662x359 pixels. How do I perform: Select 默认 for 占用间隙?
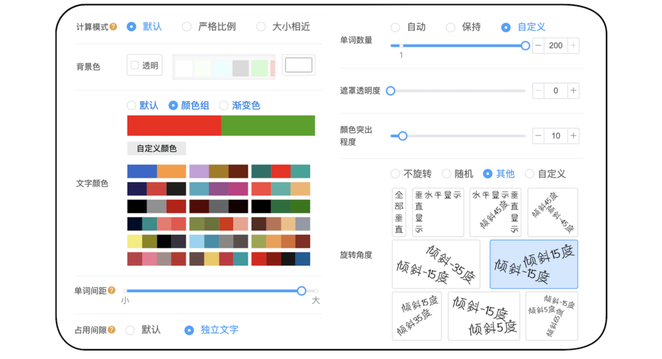(x=130, y=330)
